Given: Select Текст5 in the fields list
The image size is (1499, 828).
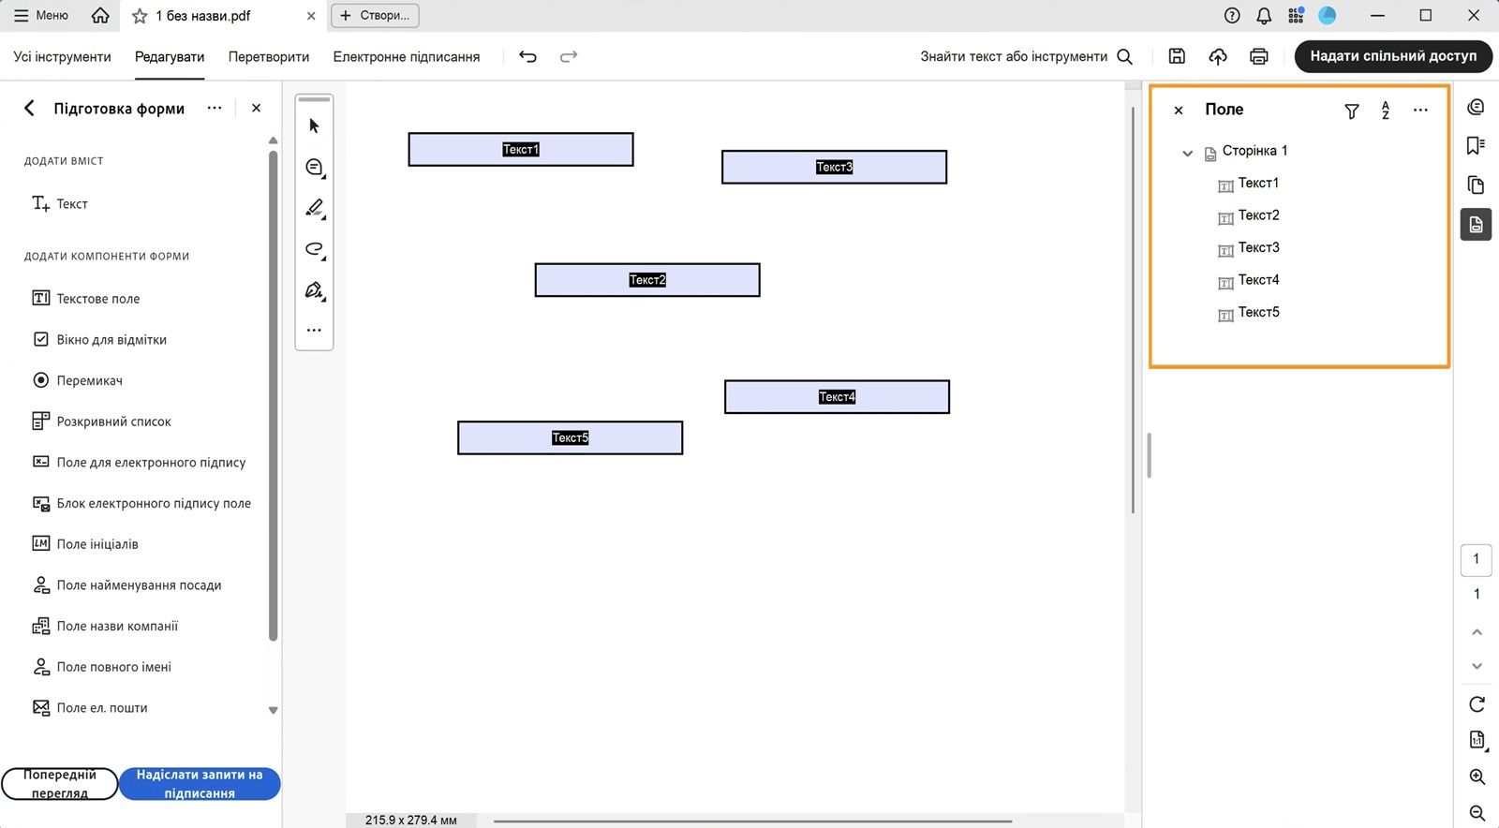Looking at the screenshot, I should (1258, 313).
